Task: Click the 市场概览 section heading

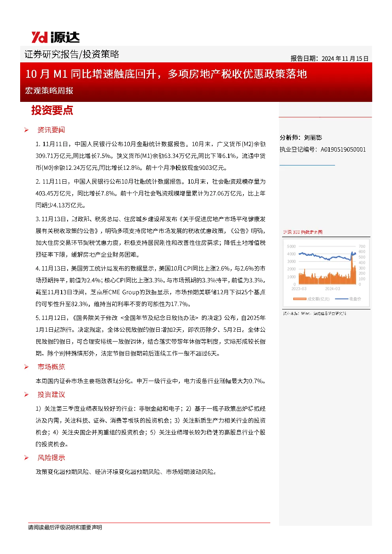Action: point(51,367)
